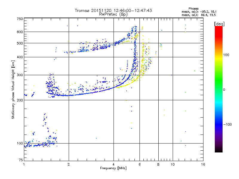This screenshot has height=179, width=239.
Task: Click the x-axis label '1'
Action: coord(24,164)
